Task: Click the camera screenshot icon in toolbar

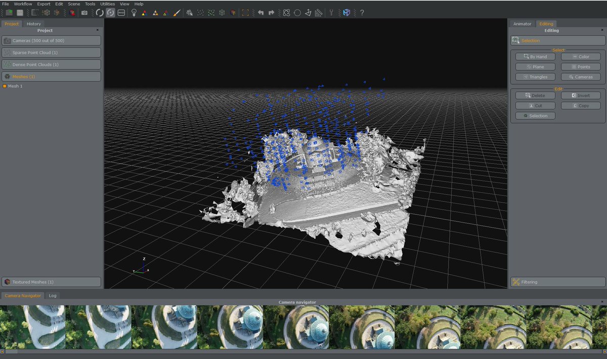Action: tap(84, 13)
